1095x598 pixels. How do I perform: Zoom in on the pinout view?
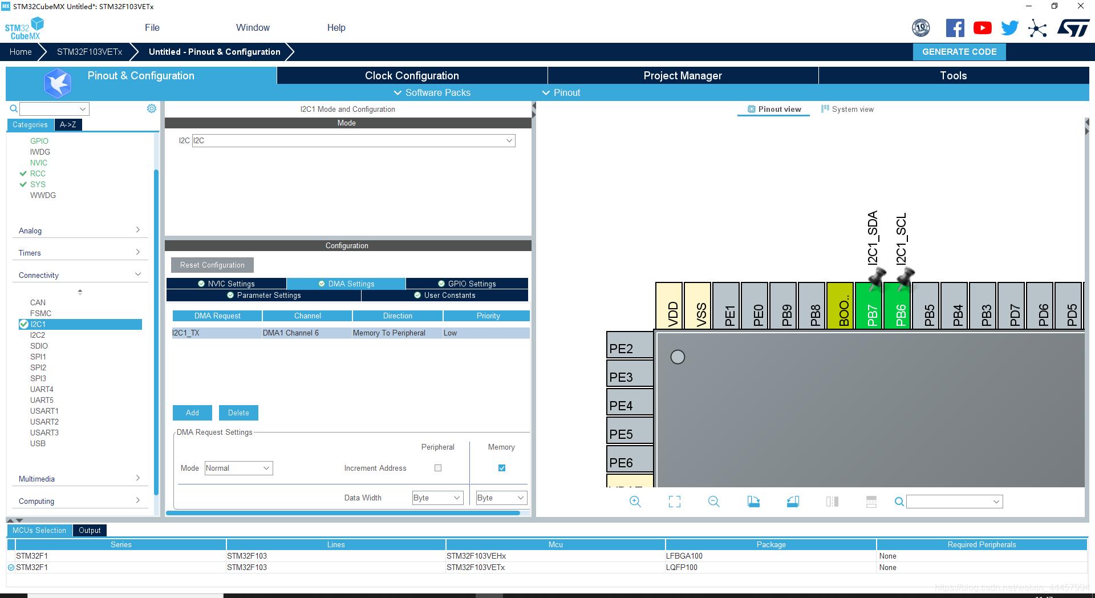point(635,502)
